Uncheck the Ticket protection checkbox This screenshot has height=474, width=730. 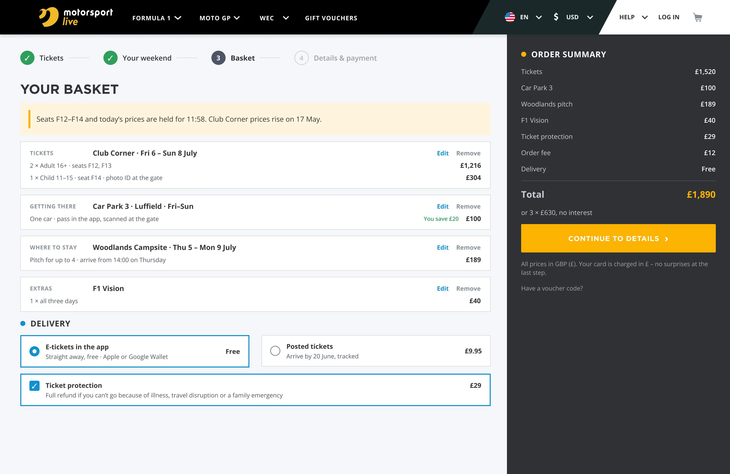click(34, 386)
